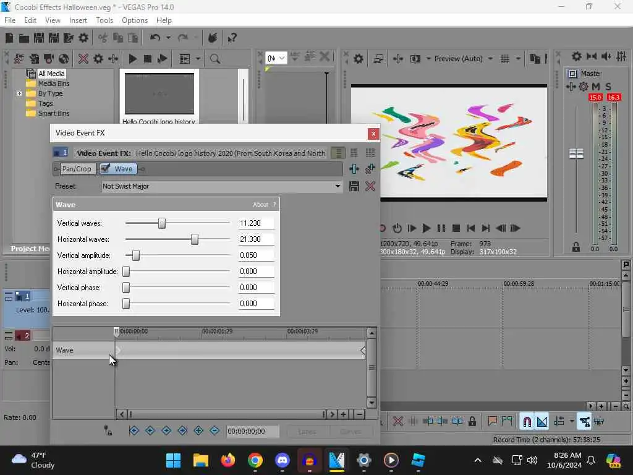Remove selected media with the red X in Project Media
The image size is (633, 475).
pos(83,59)
